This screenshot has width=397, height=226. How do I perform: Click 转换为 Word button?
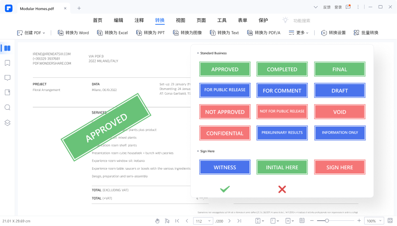[73, 33]
